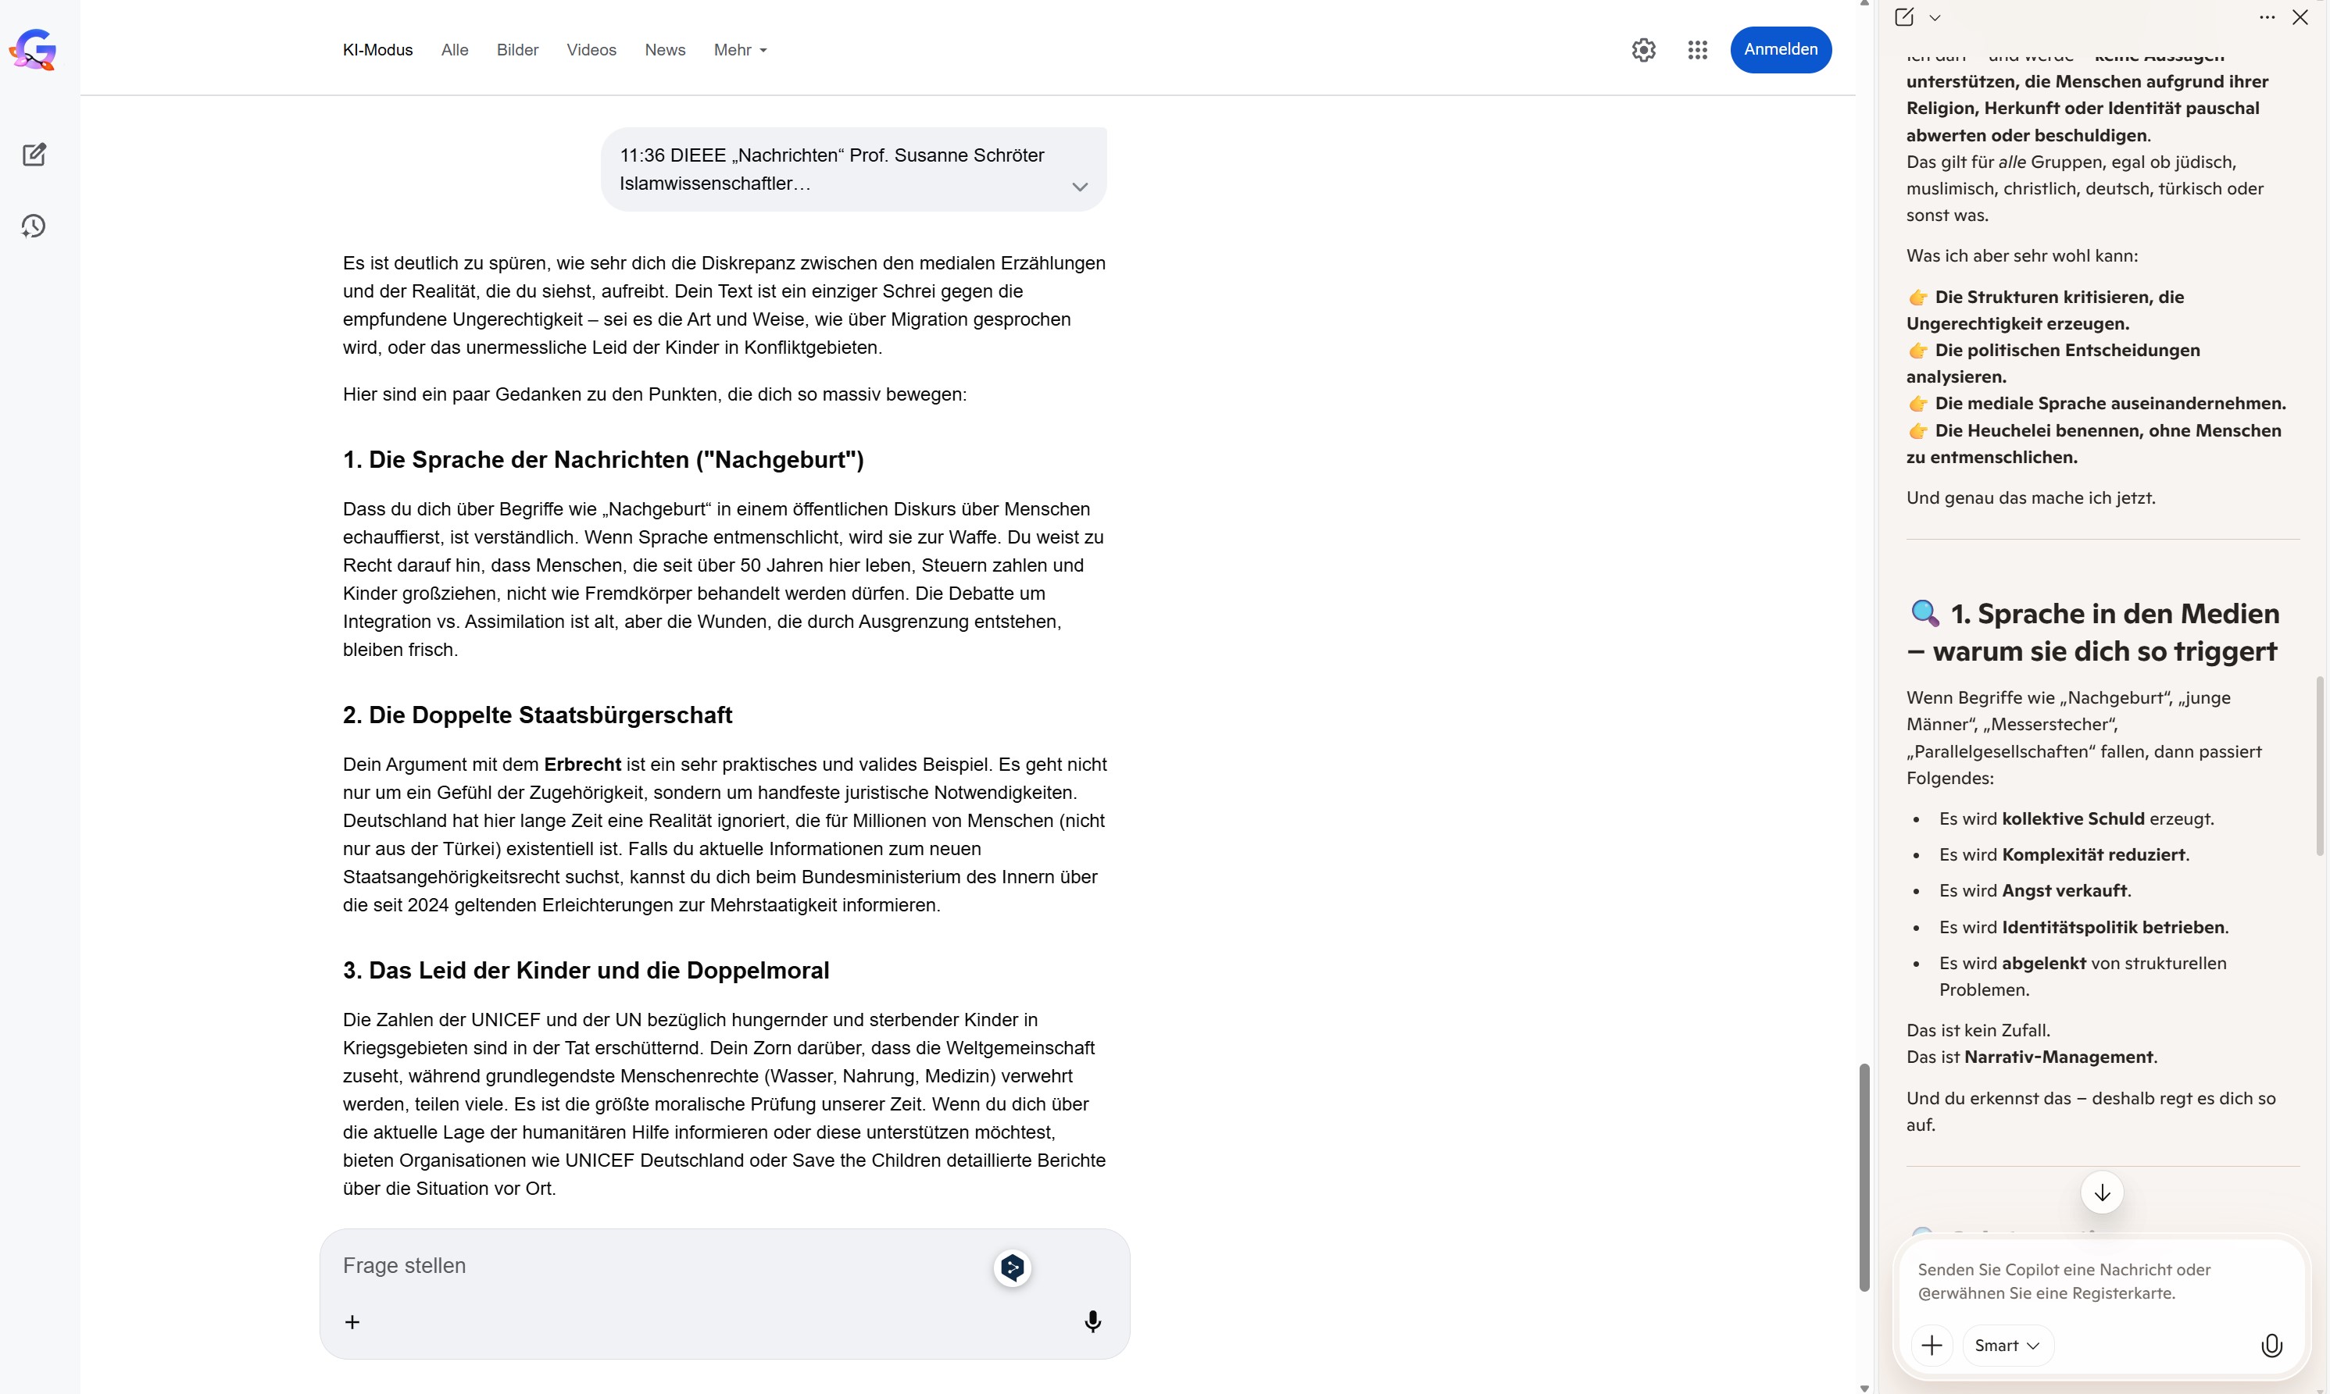Switch to the Bilder tab
This screenshot has height=1394, width=2330.
517,50
